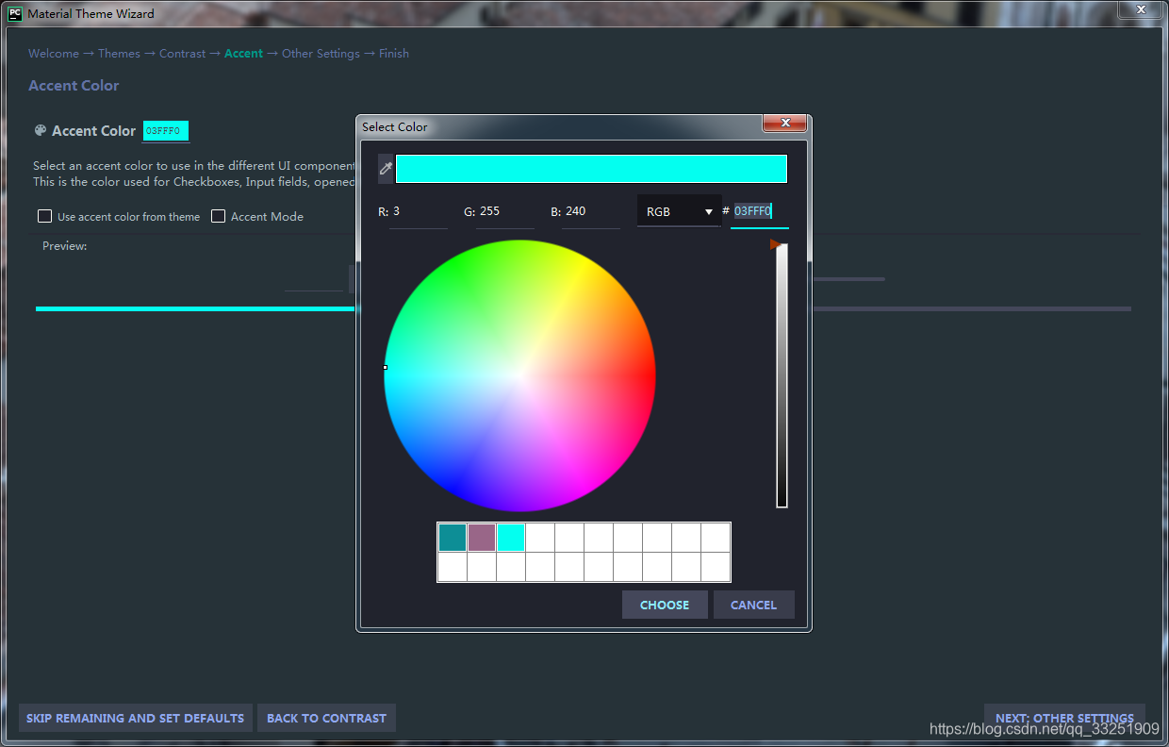Click the gear icon beside Accent Color
The height and width of the screenshot is (747, 1169).
tap(39, 131)
